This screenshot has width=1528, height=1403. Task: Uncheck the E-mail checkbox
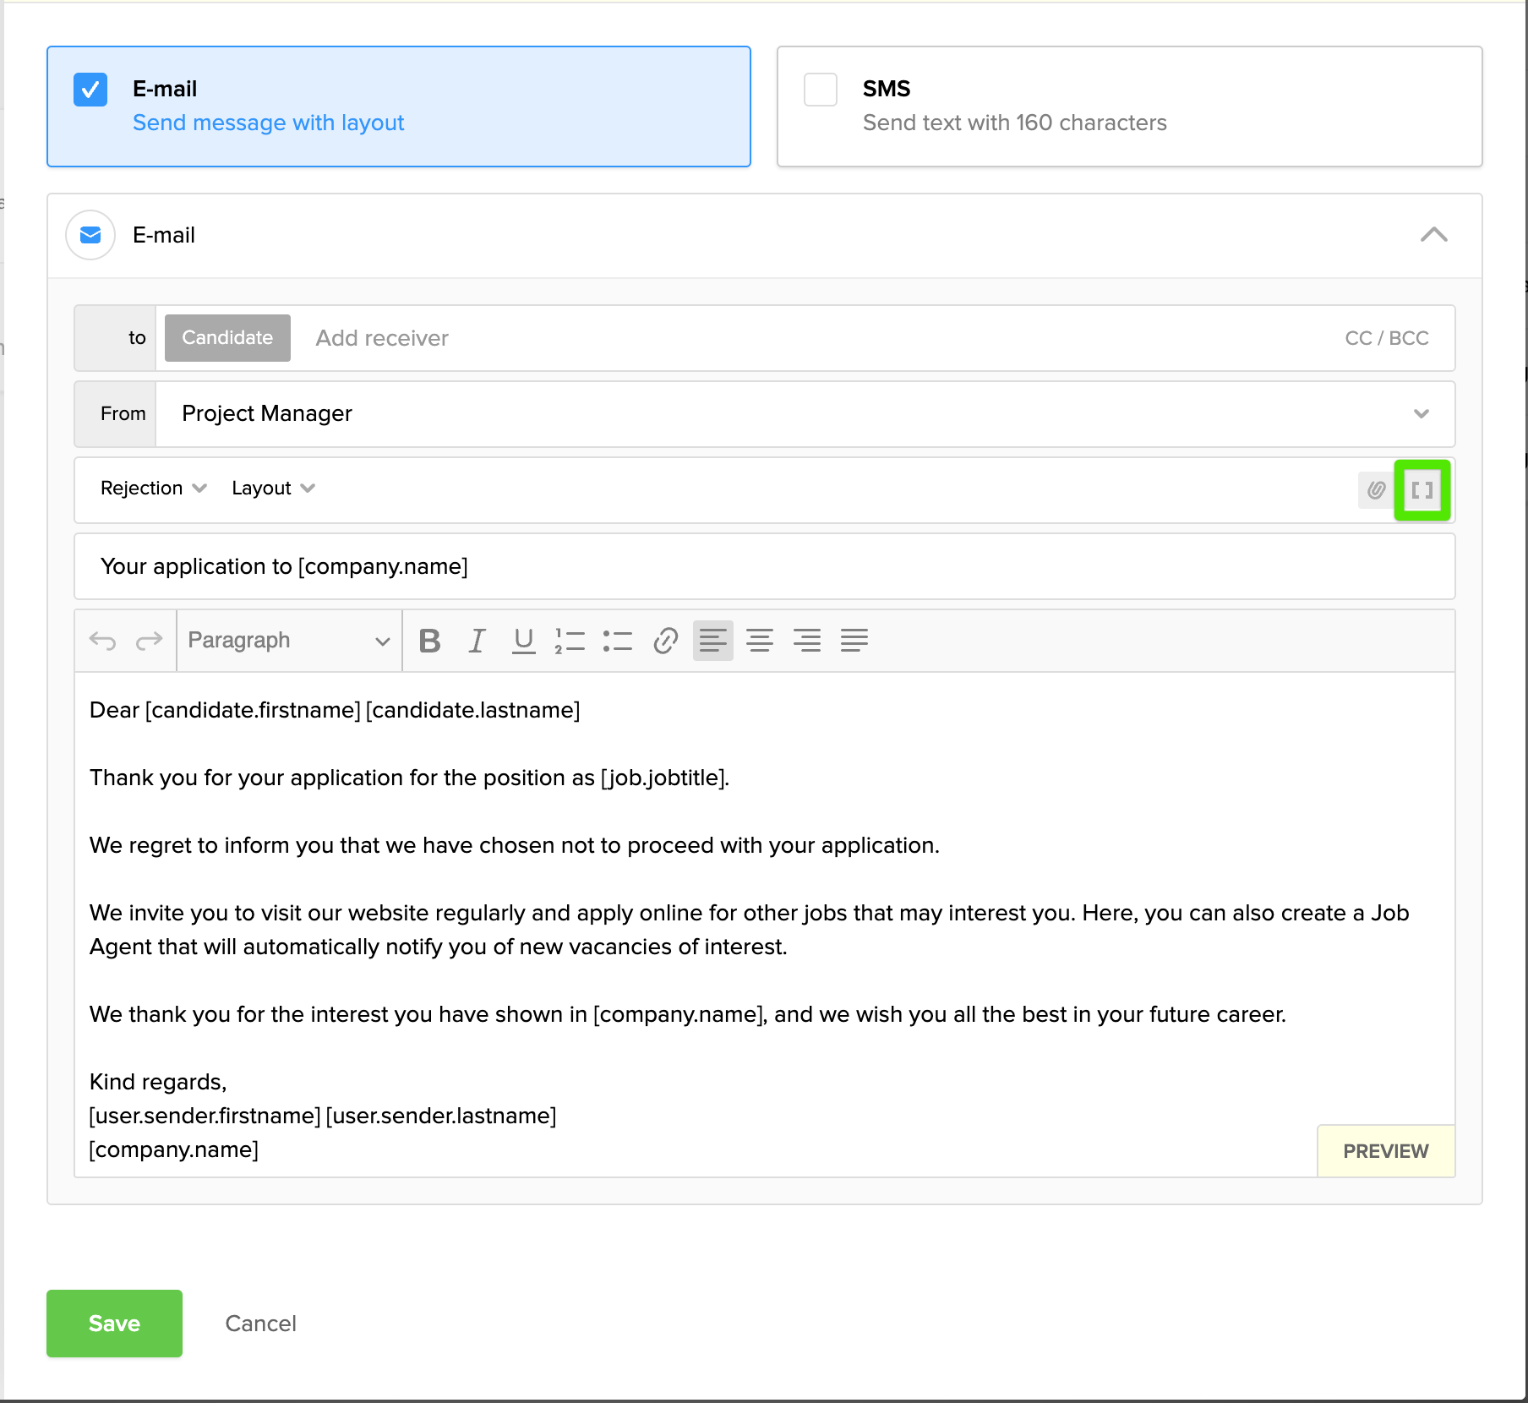(x=90, y=90)
